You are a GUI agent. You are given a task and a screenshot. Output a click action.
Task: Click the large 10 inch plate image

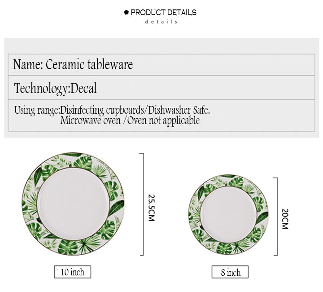[x=73, y=204]
